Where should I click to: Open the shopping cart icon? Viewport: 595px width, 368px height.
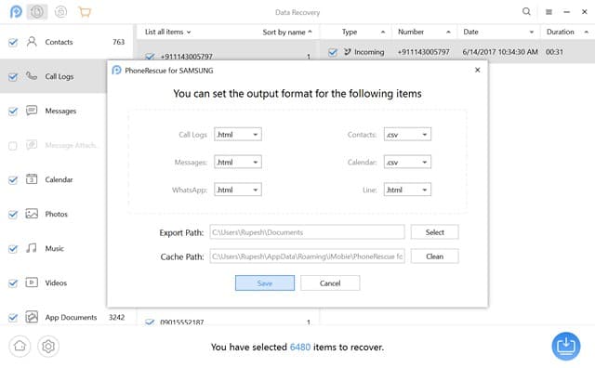85,12
